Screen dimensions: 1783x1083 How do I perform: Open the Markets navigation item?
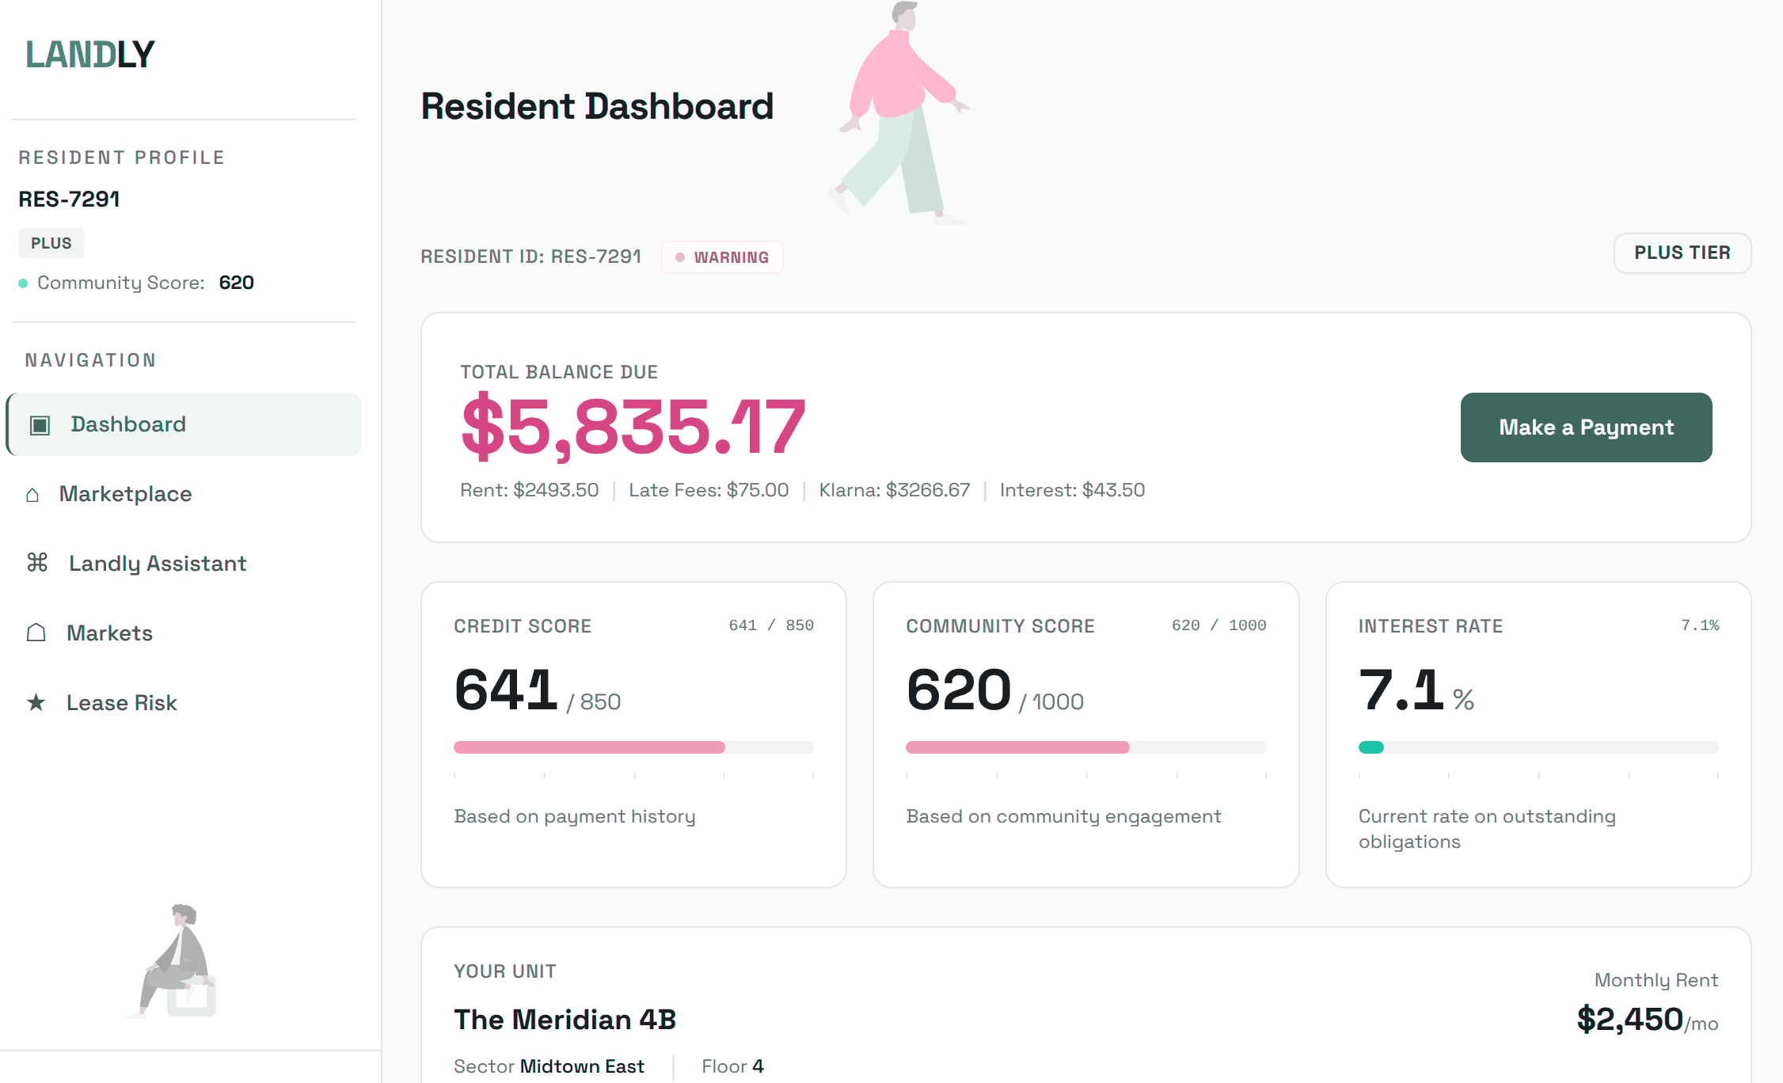click(109, 633)
